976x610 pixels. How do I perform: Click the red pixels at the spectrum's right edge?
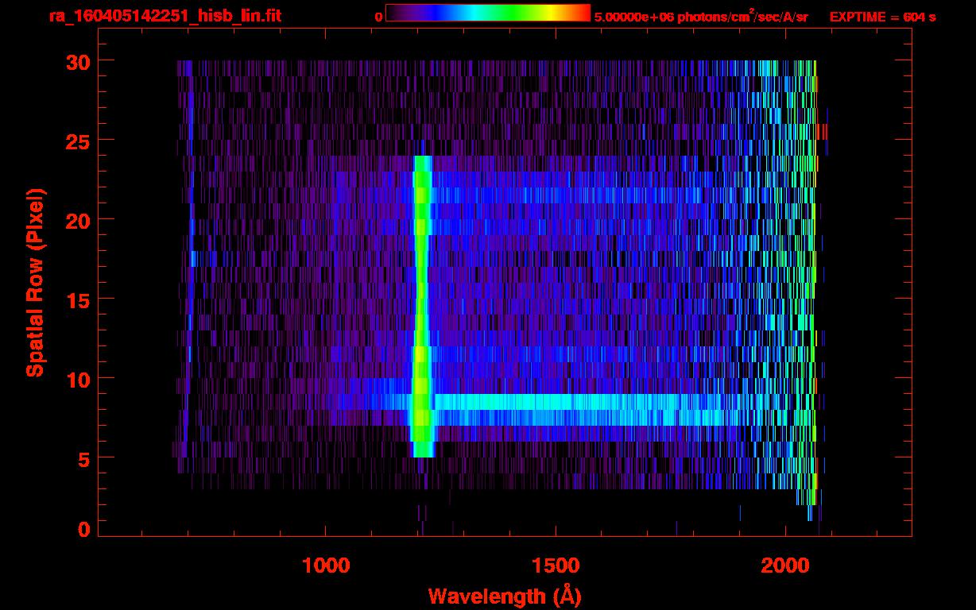[x=823, y=131]
